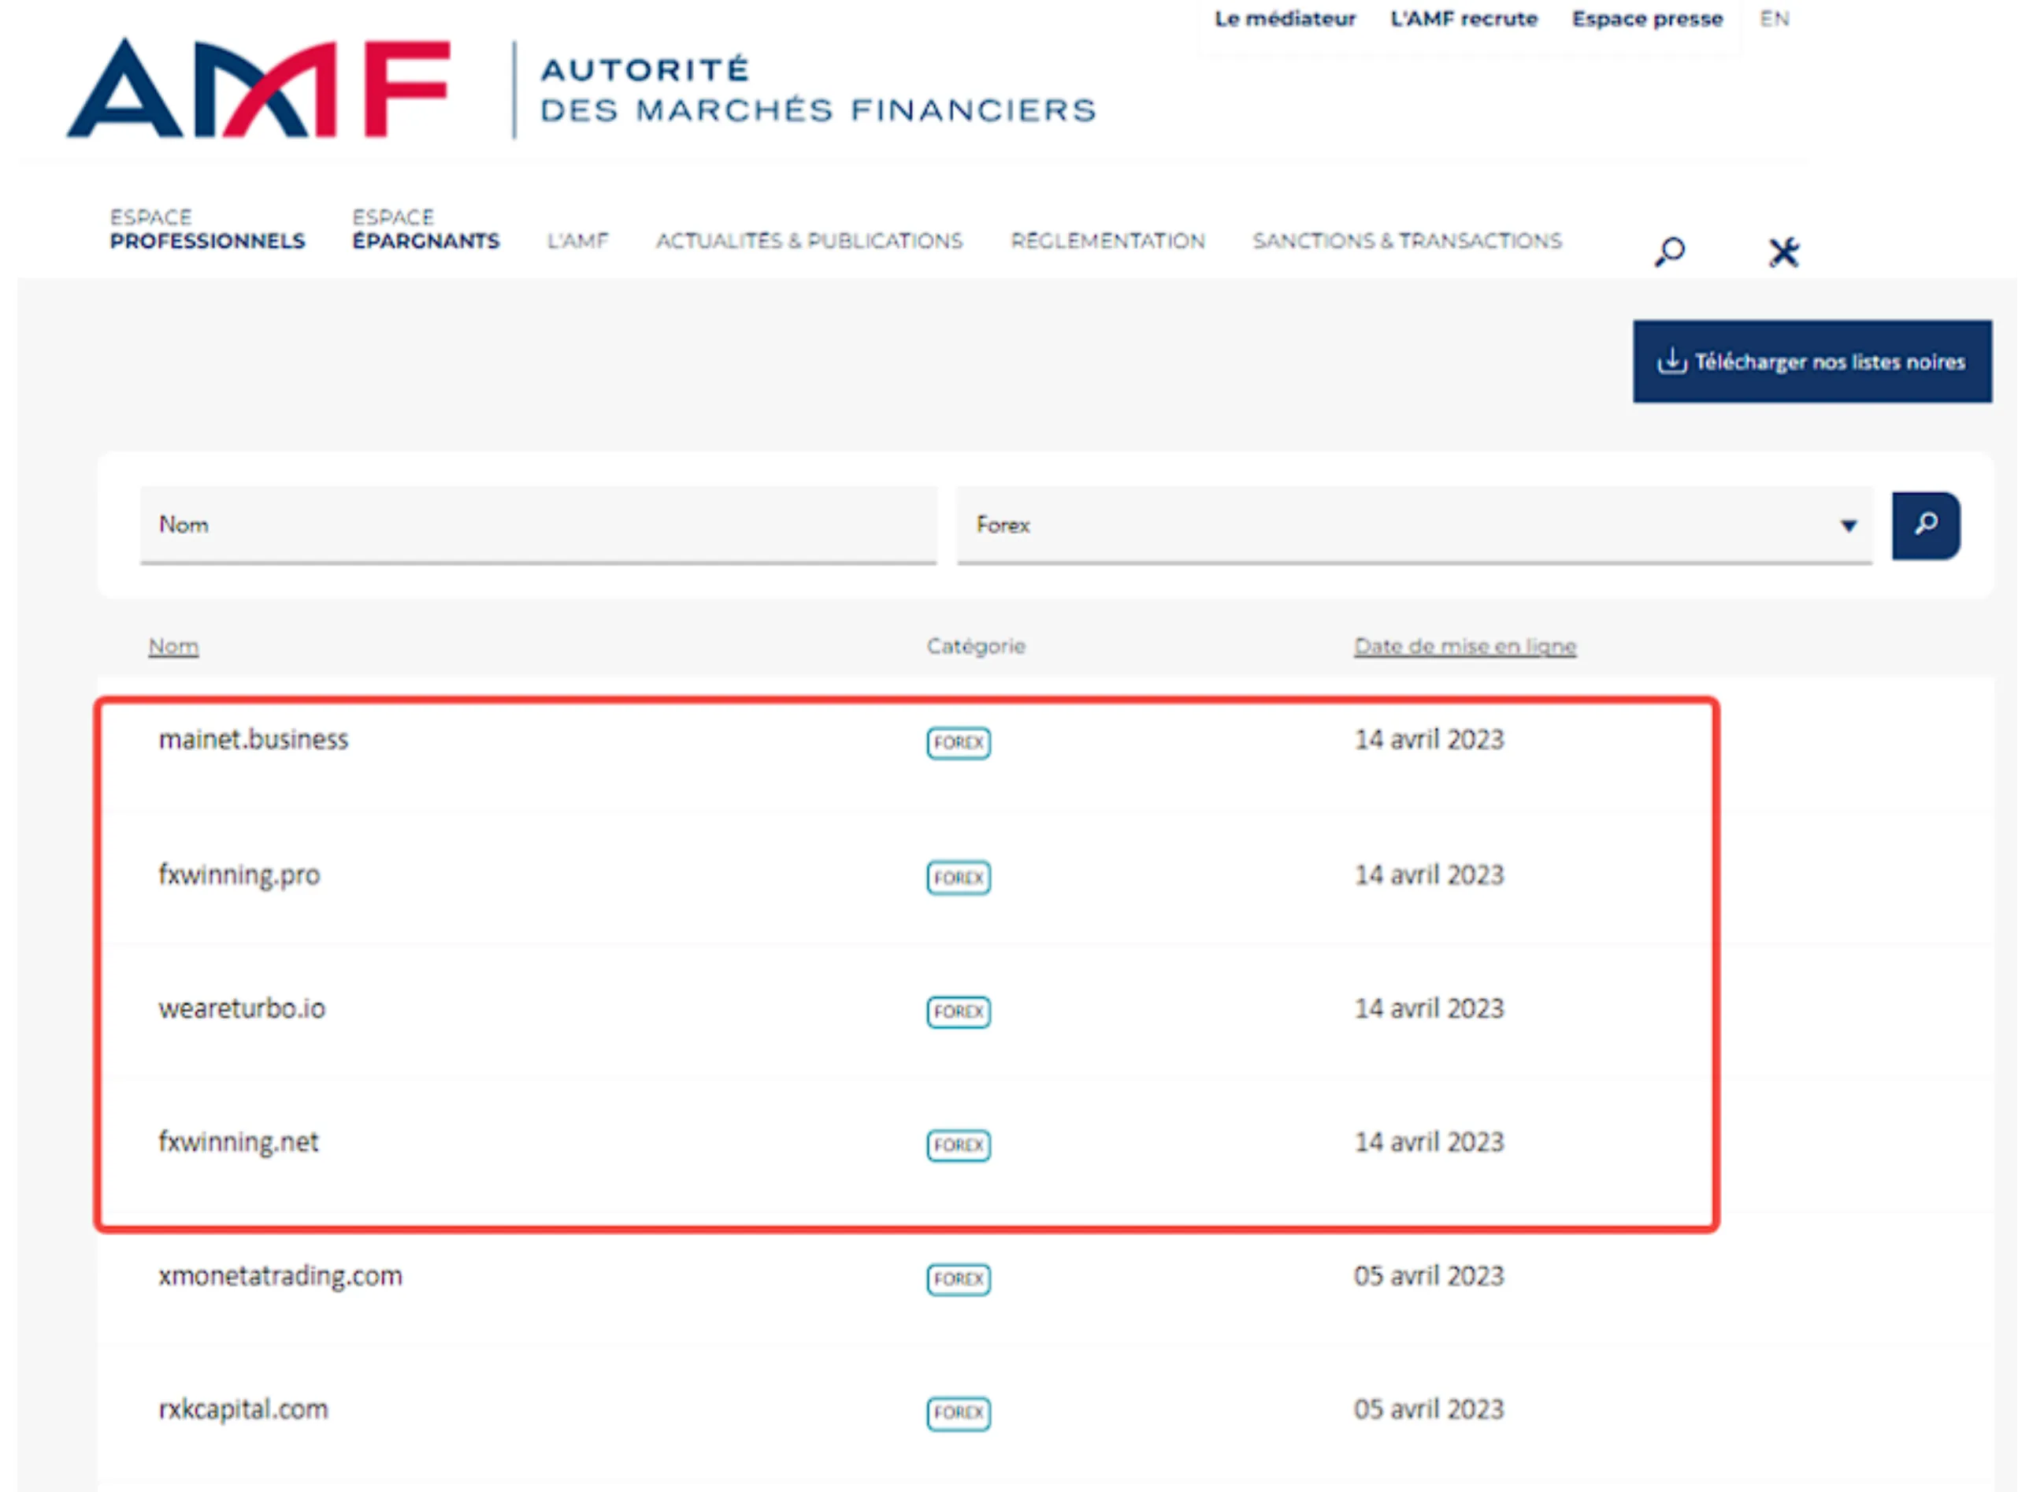Sort the table by Nom column
Viewport: 2018px width, 1492px height.
173,647
